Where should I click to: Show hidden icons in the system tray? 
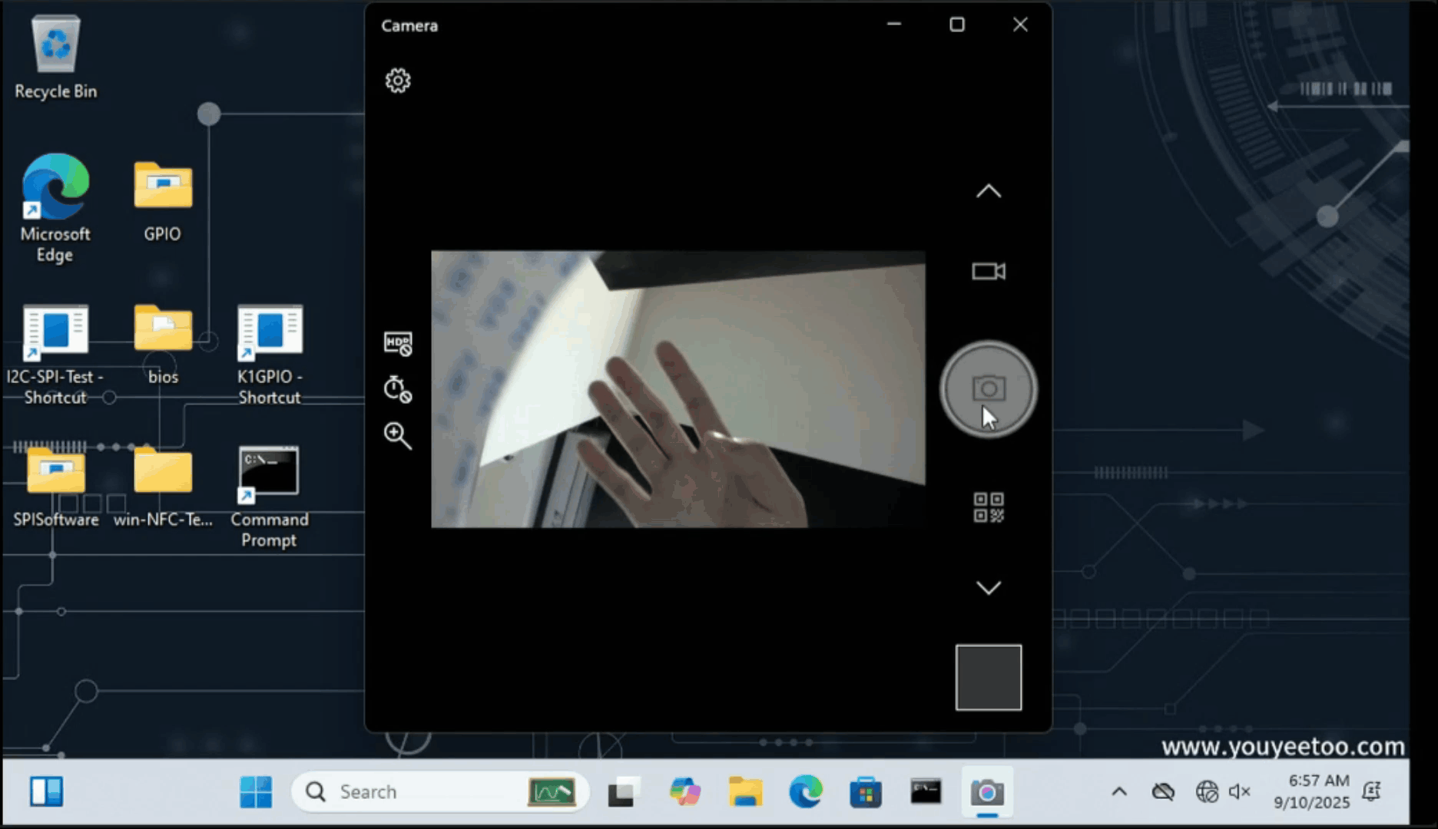(x=1119, y=791)
